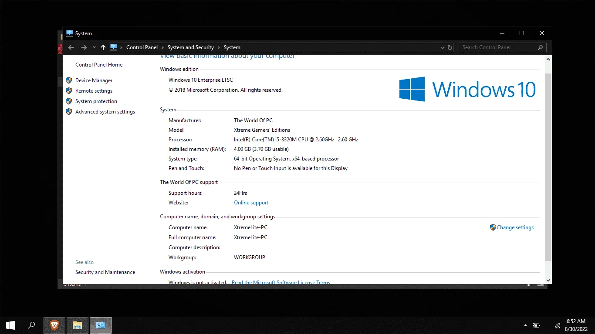
Task: Open taskbar search magnifier
Action: 31,325
